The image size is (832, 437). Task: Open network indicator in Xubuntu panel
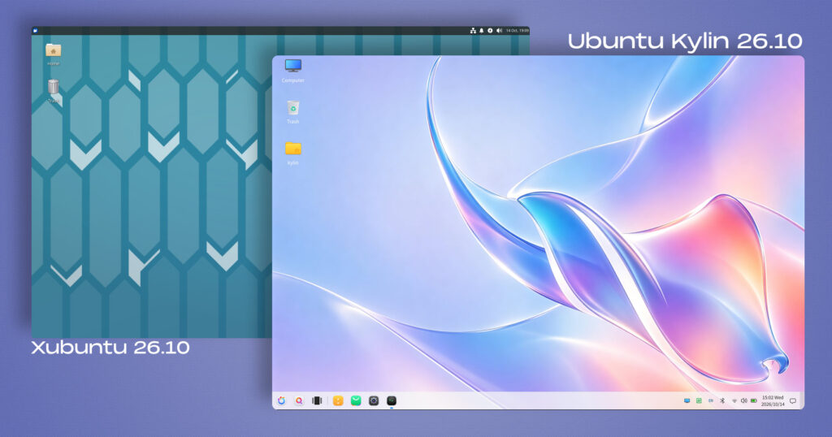point(473,31)
